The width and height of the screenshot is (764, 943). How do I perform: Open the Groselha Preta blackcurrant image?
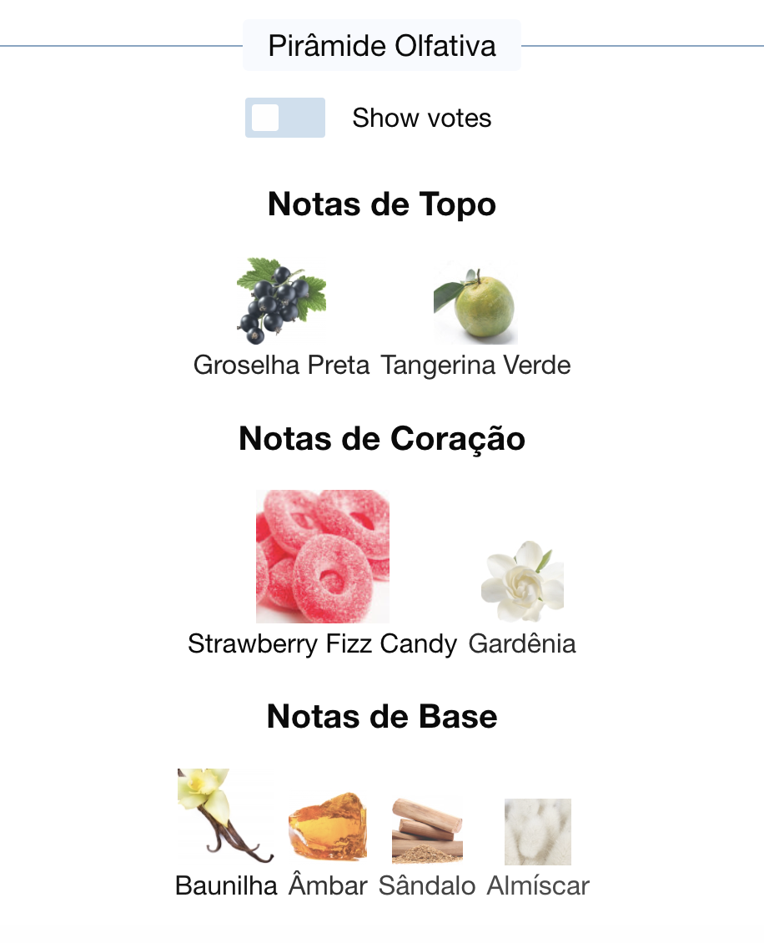(281, 301)
